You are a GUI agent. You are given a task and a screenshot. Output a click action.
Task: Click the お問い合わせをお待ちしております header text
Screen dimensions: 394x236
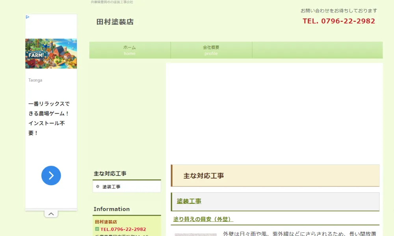tap(338, 11)
